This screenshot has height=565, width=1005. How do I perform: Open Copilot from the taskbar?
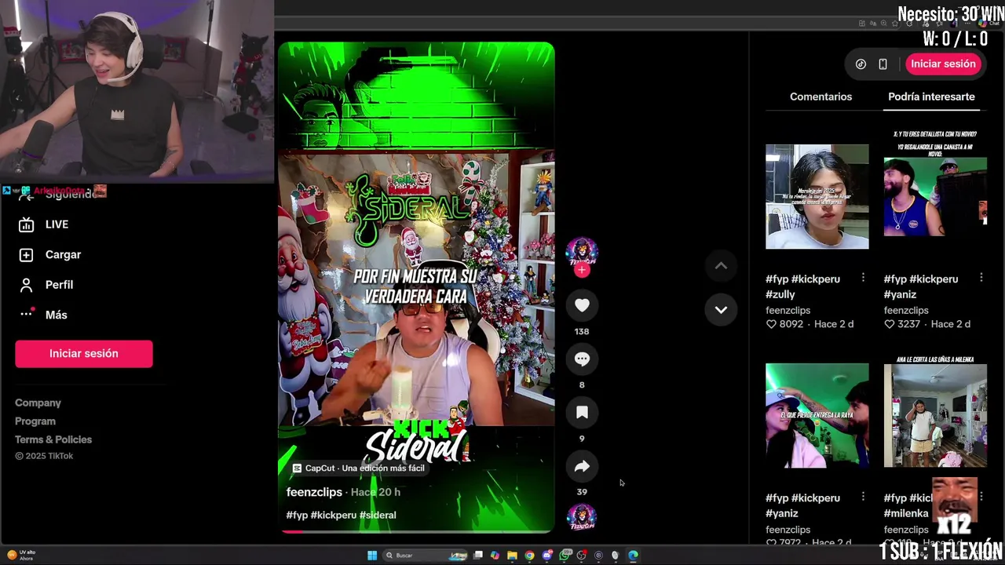coord(495,556)
